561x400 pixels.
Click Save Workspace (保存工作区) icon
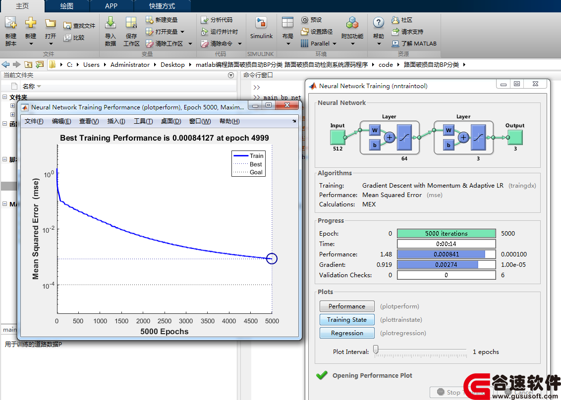[x=131, y=23]
